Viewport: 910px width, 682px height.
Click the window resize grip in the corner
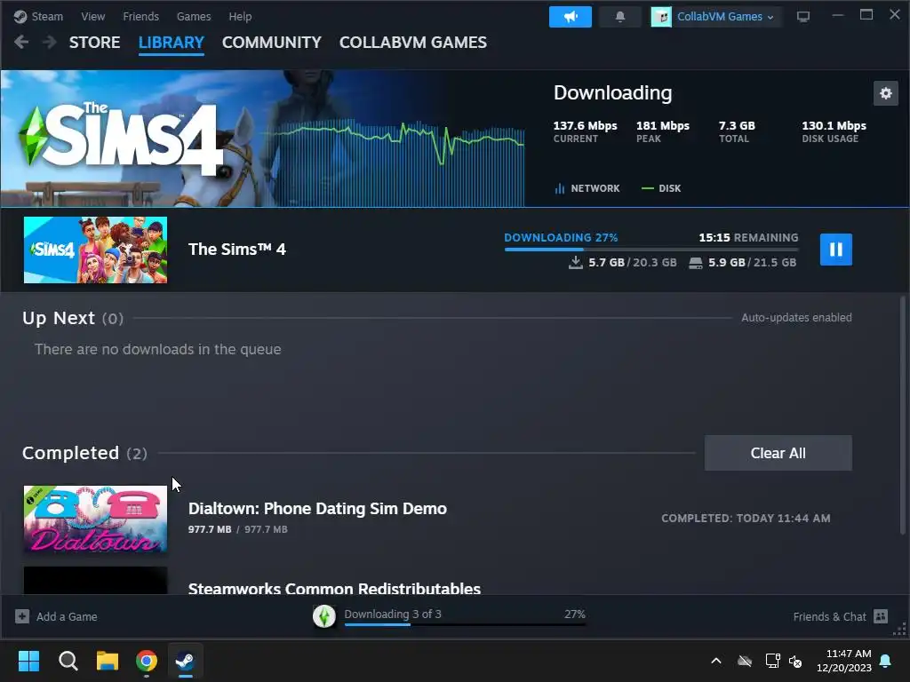(901, 630)
